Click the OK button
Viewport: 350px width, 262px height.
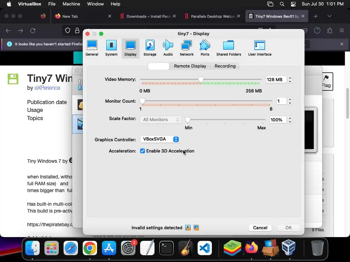click(288, 228)
